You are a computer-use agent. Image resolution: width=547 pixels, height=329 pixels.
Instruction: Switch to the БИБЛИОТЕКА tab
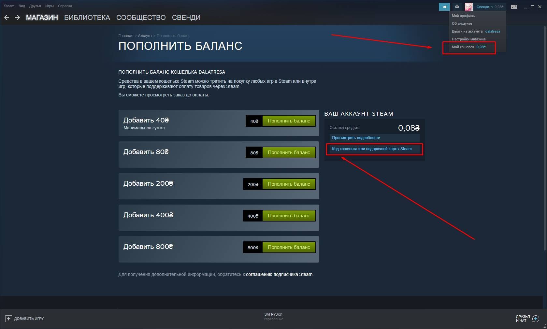(x=87, y=18)
